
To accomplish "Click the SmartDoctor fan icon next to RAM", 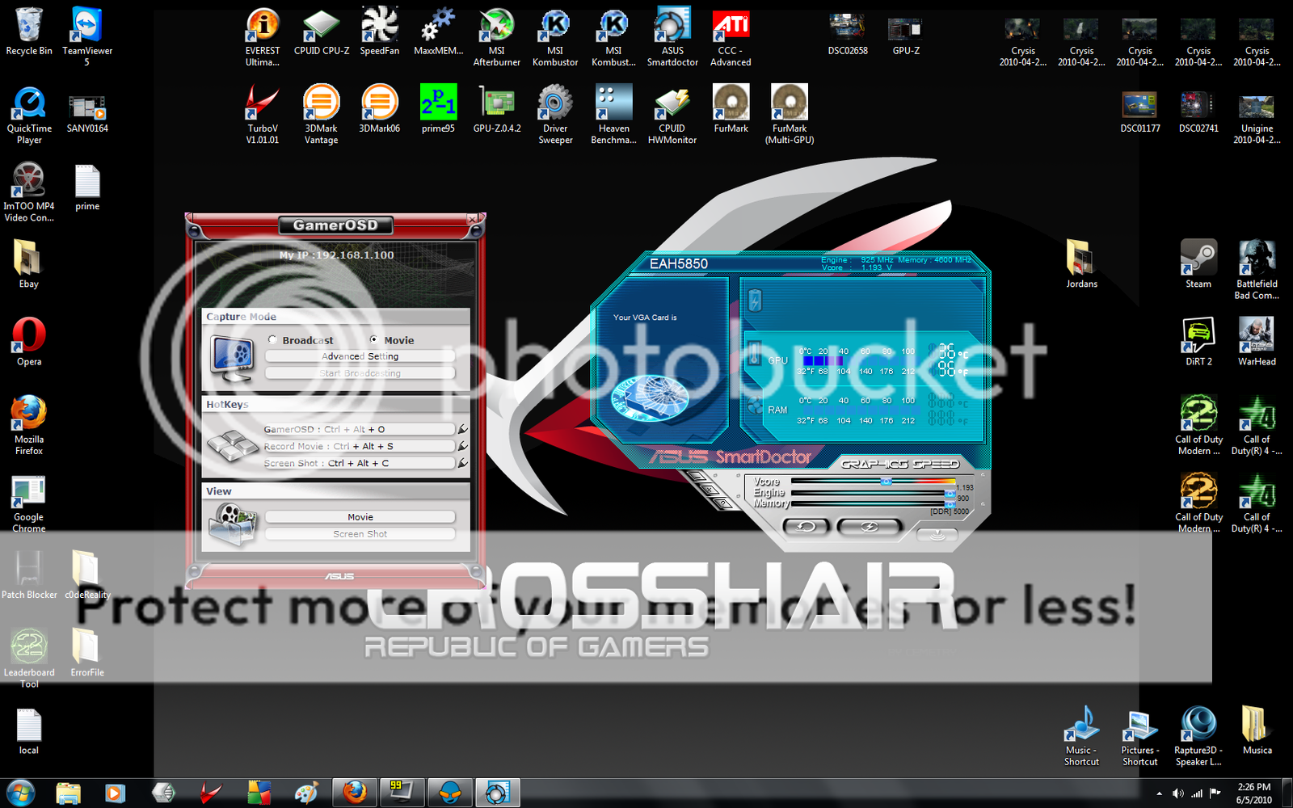I will click(x=755, y=406).
